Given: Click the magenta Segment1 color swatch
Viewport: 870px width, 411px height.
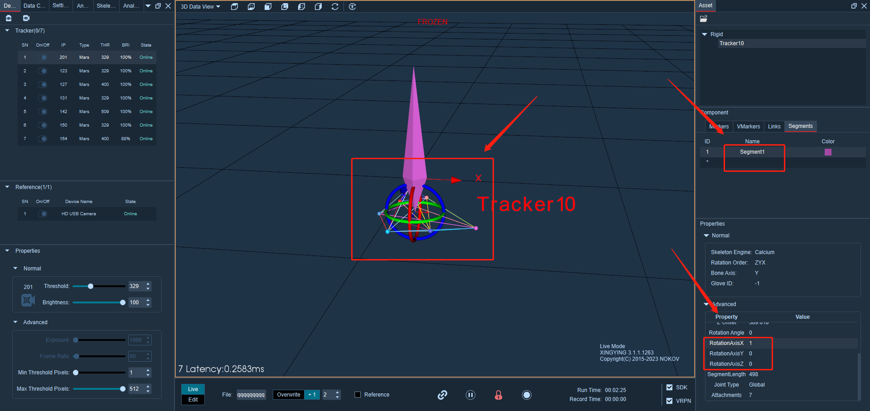Looking at the screenshot, I should (828, 152).
